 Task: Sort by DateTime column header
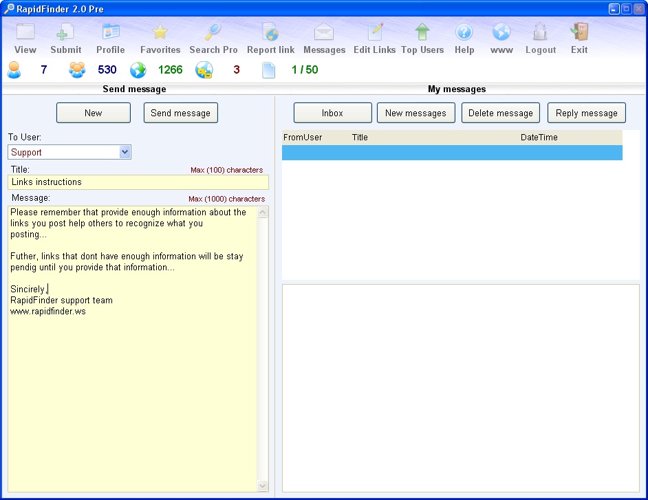click(539, 137)
